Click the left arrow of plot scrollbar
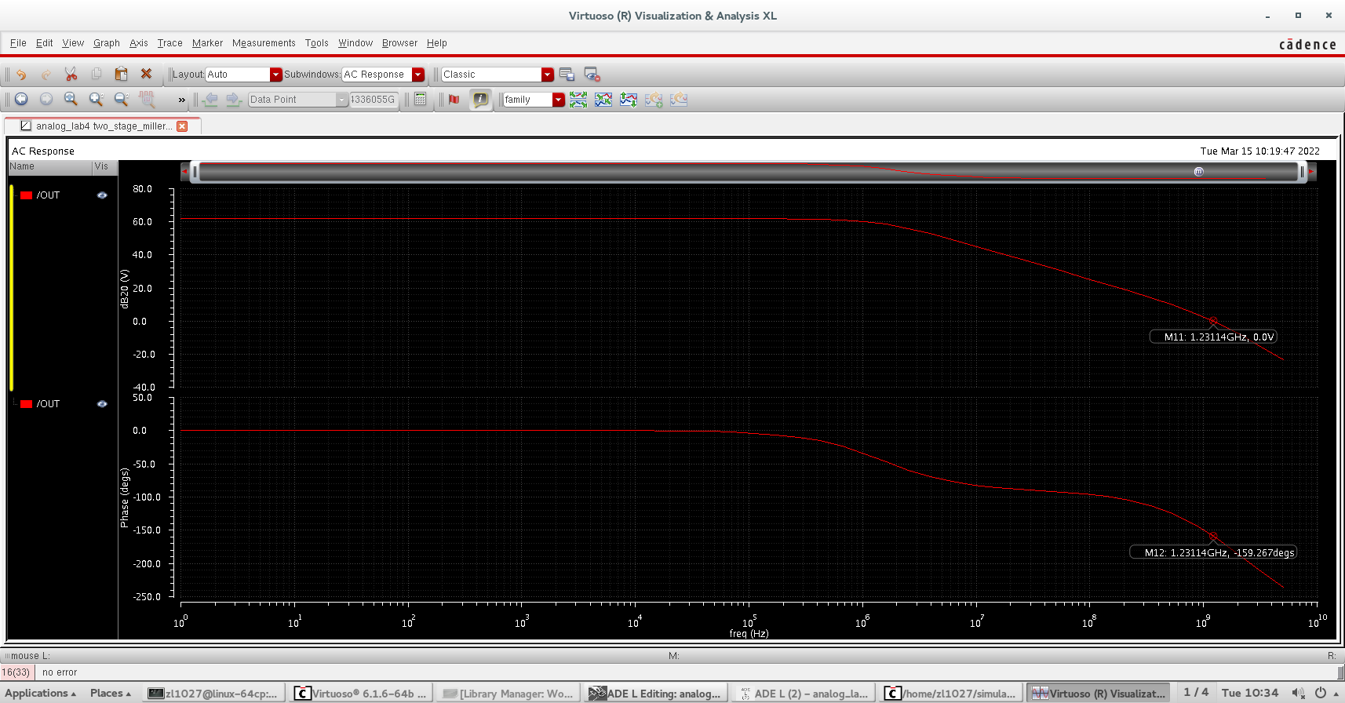1345x703 pixels. coord(184,172)
